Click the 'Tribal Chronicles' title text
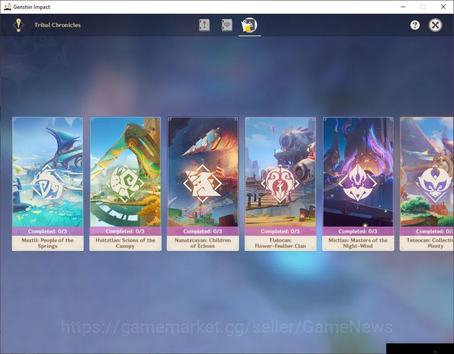This screenshot has height=354, width=454. (x=58, y=25)
